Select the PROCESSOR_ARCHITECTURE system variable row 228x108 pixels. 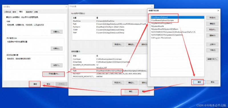(x=110, y=77)
